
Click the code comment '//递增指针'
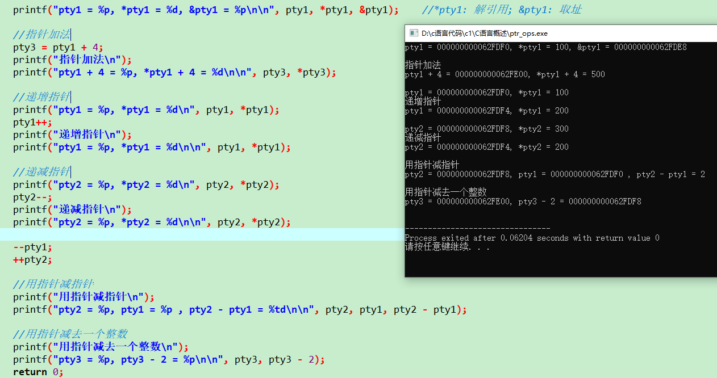(42, 97)
